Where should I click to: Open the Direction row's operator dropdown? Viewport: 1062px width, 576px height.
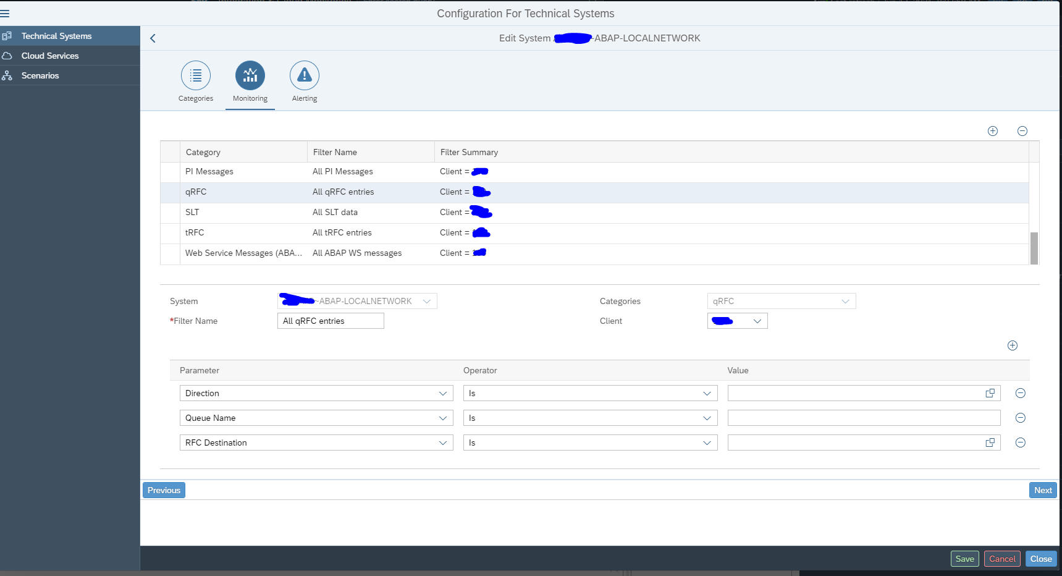coord(707,394)
